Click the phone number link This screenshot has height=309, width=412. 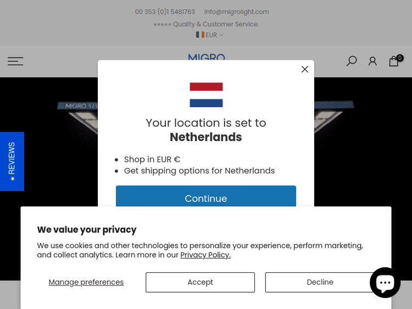(x=165, y=12)
